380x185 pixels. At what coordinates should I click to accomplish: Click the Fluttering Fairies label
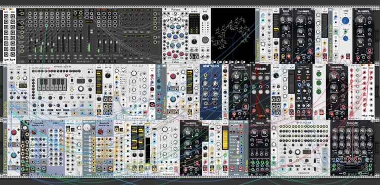[5, 150]
